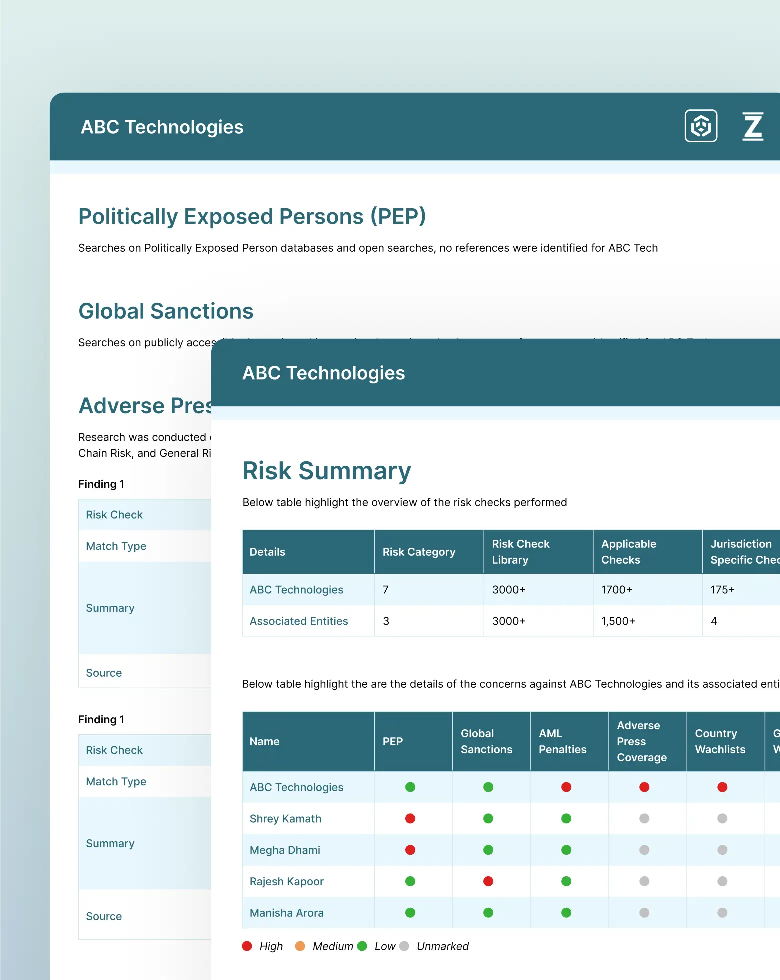Click Manisha Arora green AML Penalties dot
The width and height of the screenshot is (780, 980).
[x=566, y=913]
